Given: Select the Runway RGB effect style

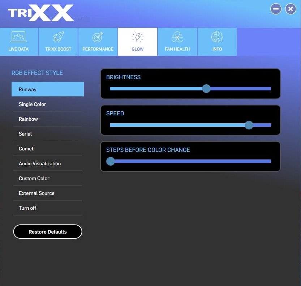Looking at the screenshot, I should (47, 89).
